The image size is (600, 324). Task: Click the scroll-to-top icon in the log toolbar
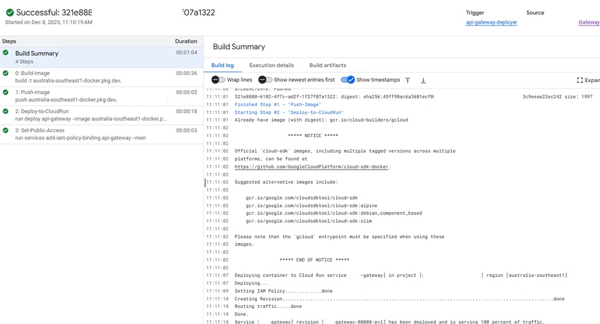tap(408, 80)
